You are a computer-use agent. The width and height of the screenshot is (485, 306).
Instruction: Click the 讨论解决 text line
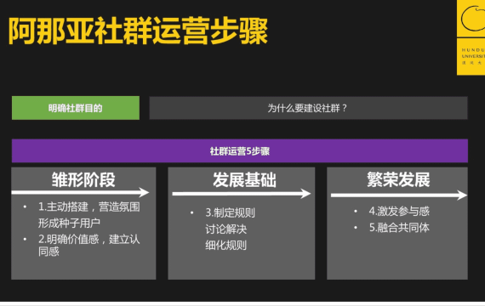point(225,229)
